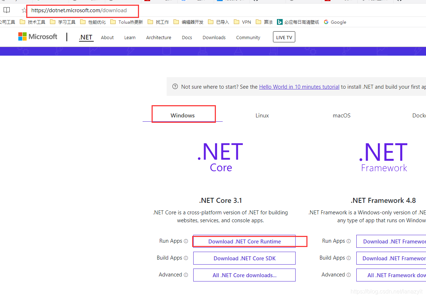This screenshot has height=298, width=426.
Task: Click the question mark help icon
Action: [175, 87]
